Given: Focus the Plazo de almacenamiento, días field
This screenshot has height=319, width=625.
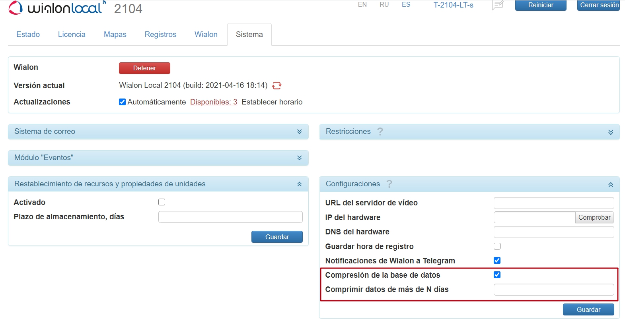Looking at the screenshot, I should pyautogui.click(x=230, y=217).
